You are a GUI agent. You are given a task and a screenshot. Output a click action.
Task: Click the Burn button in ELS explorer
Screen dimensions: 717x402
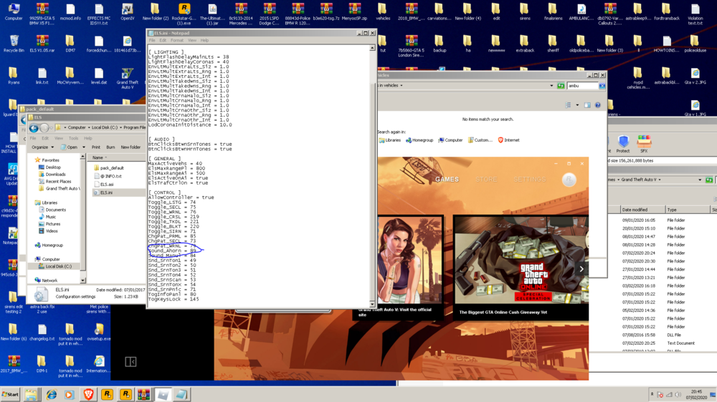click(110, 147)
